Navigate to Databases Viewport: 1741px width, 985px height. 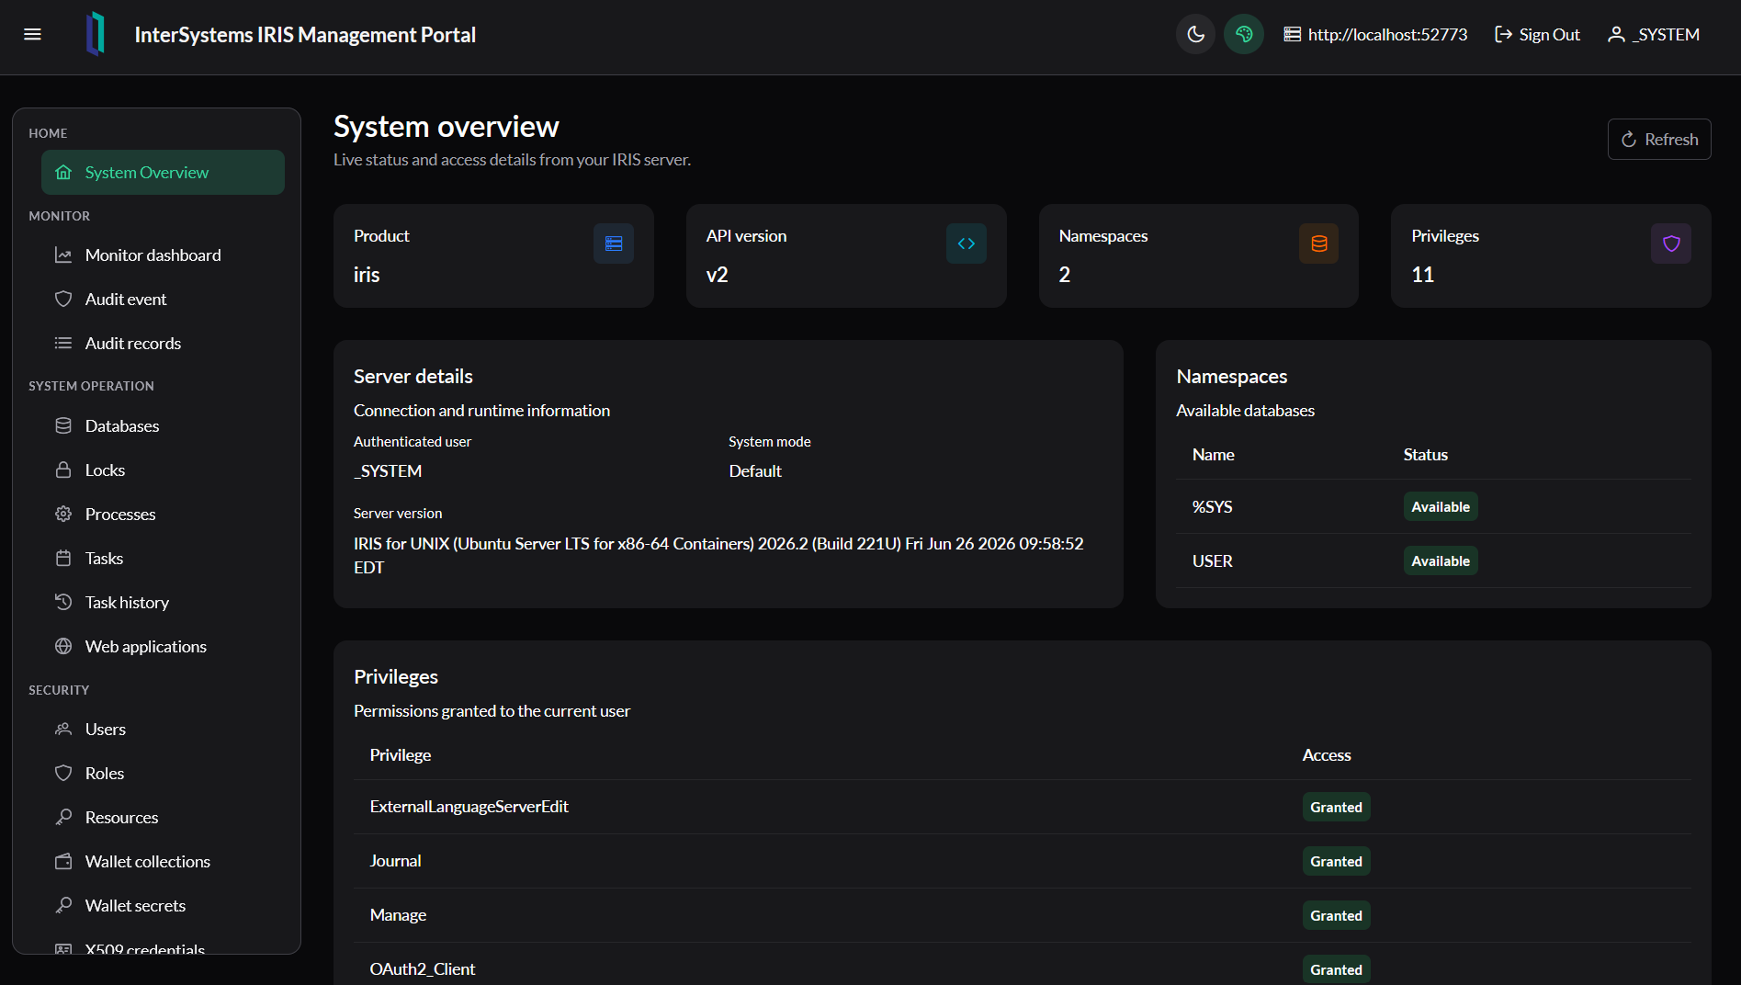coord(163,426)
